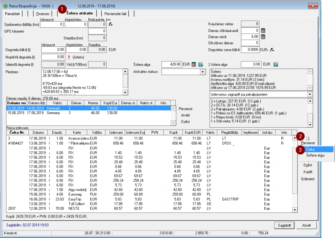
Task: Click the Atcelt button
Action: (306, 225)
